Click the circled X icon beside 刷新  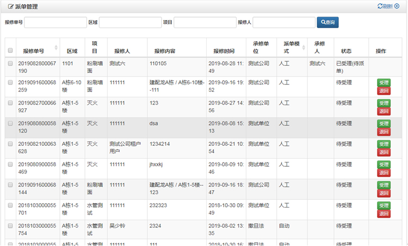tap(397, 7)
